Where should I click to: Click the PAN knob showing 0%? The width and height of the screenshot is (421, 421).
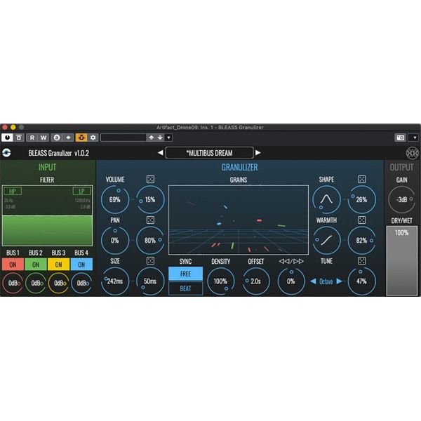(x=115, y=240)
